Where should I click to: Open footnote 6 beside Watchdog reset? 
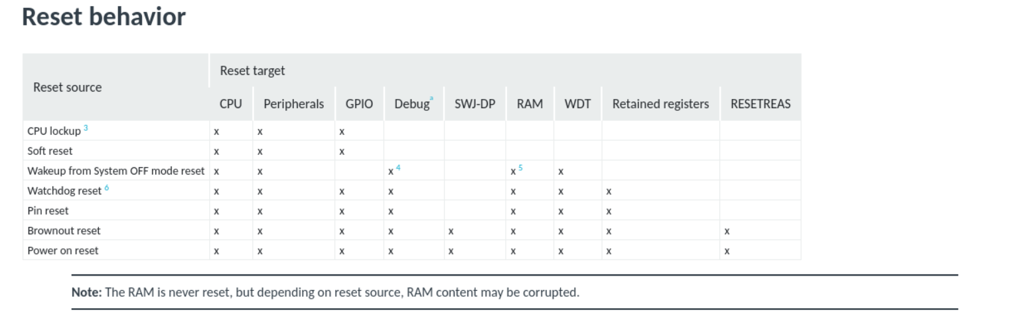[106, 188]
